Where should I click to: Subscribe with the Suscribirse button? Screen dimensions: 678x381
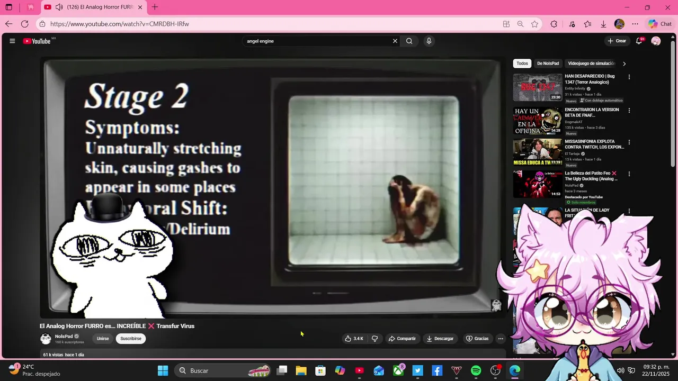click(131, 339)
